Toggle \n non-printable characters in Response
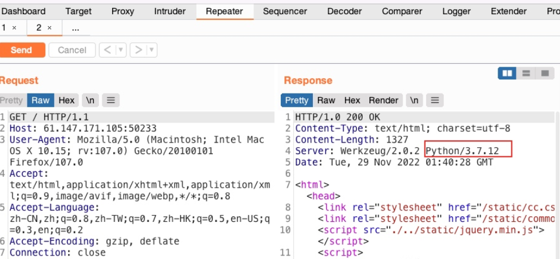This screenshot has width=560, height=259. click(414, 100)
